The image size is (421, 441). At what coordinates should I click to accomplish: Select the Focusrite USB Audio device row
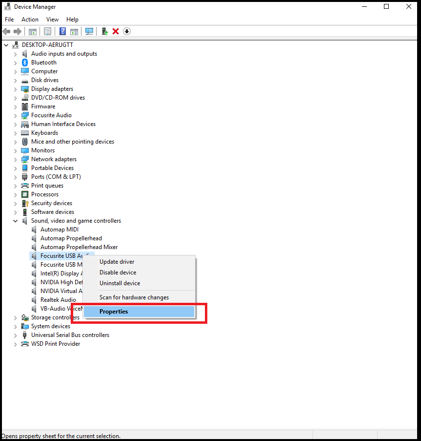click(x=61, y=255)
